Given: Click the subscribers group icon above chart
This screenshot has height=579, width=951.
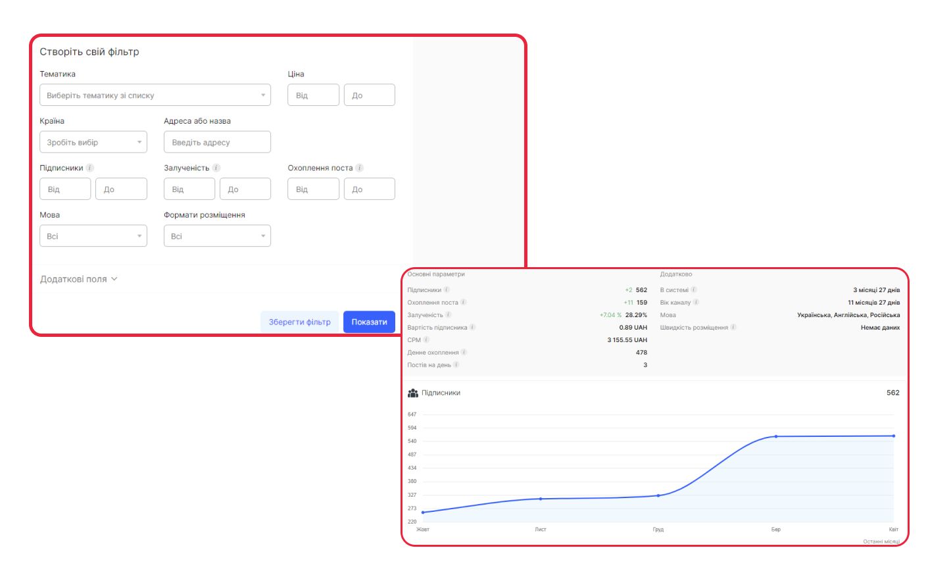Looking at the screenshot, I should (413, 393).
